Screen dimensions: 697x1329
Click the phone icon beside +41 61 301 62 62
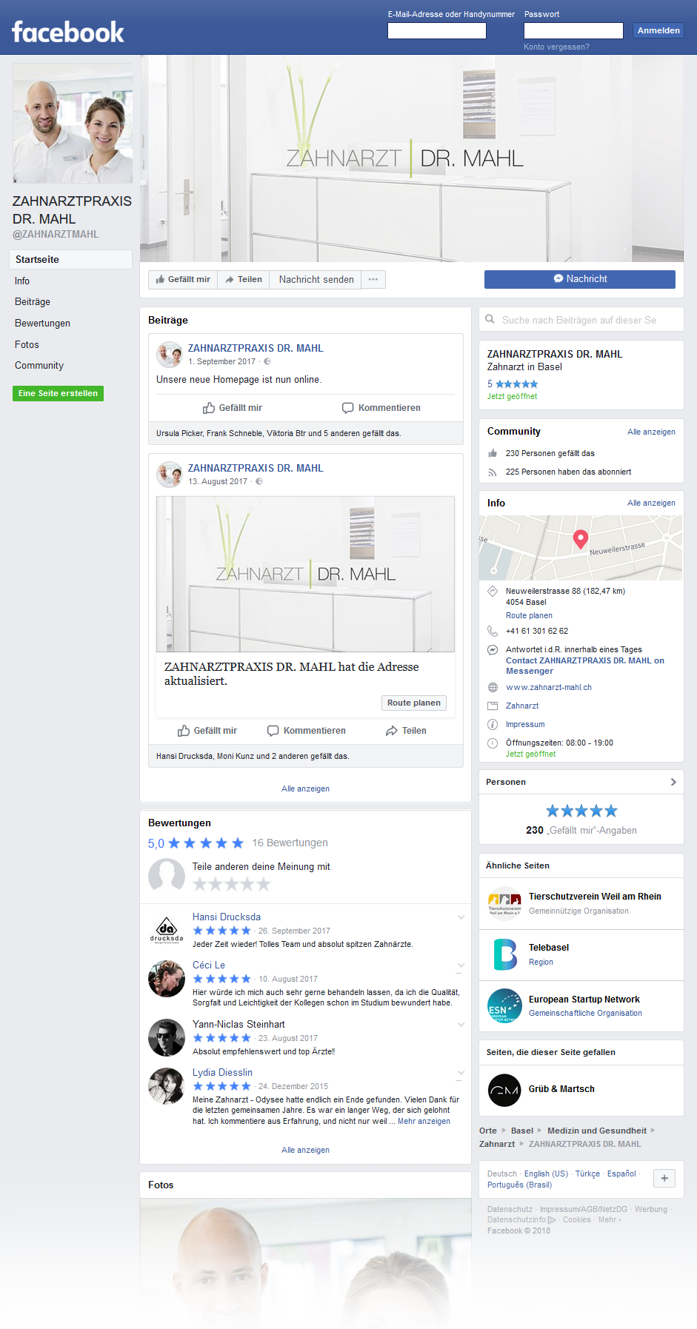pos(493,631)
